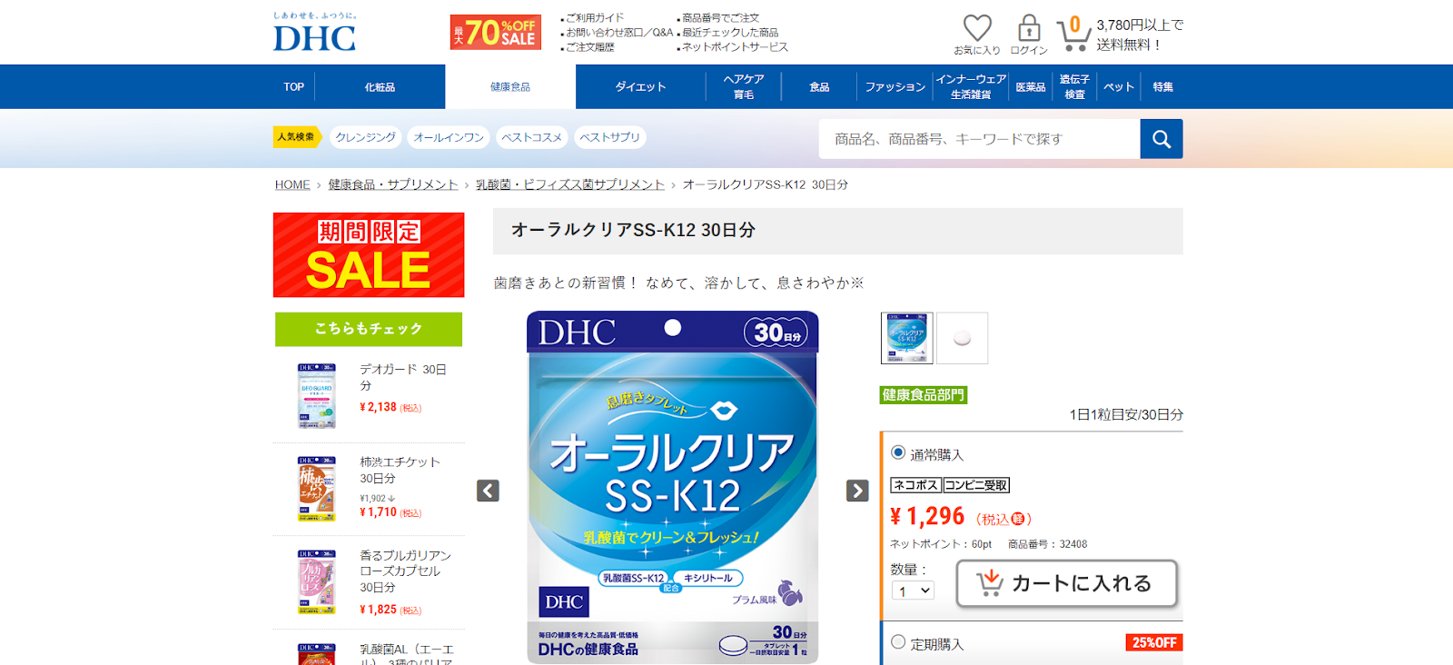Image resolution: width=1453 pixels, height=665 pixels.
Task: Click the main product package image
Action: pyautogui.click(x=673, y=487)
